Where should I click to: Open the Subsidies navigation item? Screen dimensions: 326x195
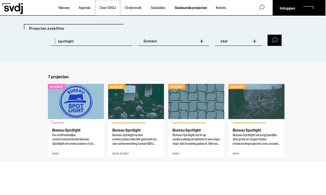[x=158, y=8]
